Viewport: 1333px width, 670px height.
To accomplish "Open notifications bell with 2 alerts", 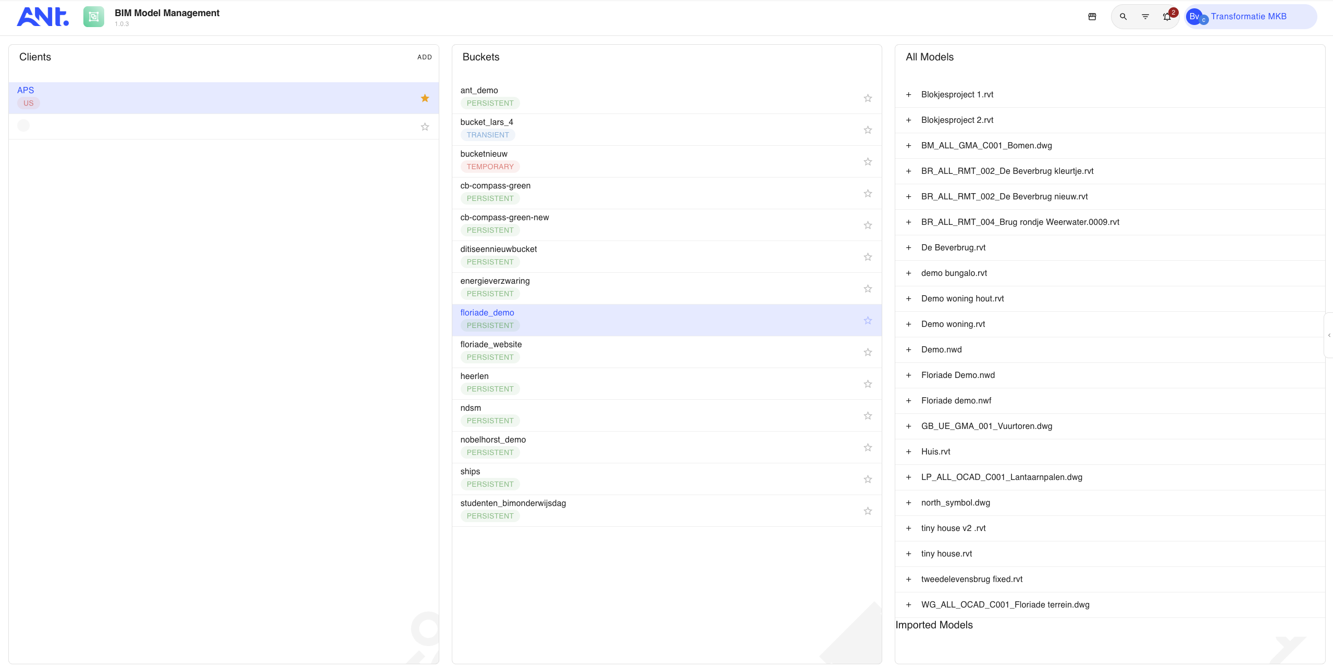I will click(x=1167, y=17).
